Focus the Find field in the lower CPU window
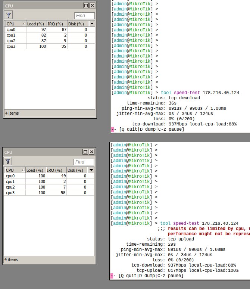The height and width of the screenshot is (289, 250). (84, 162)
